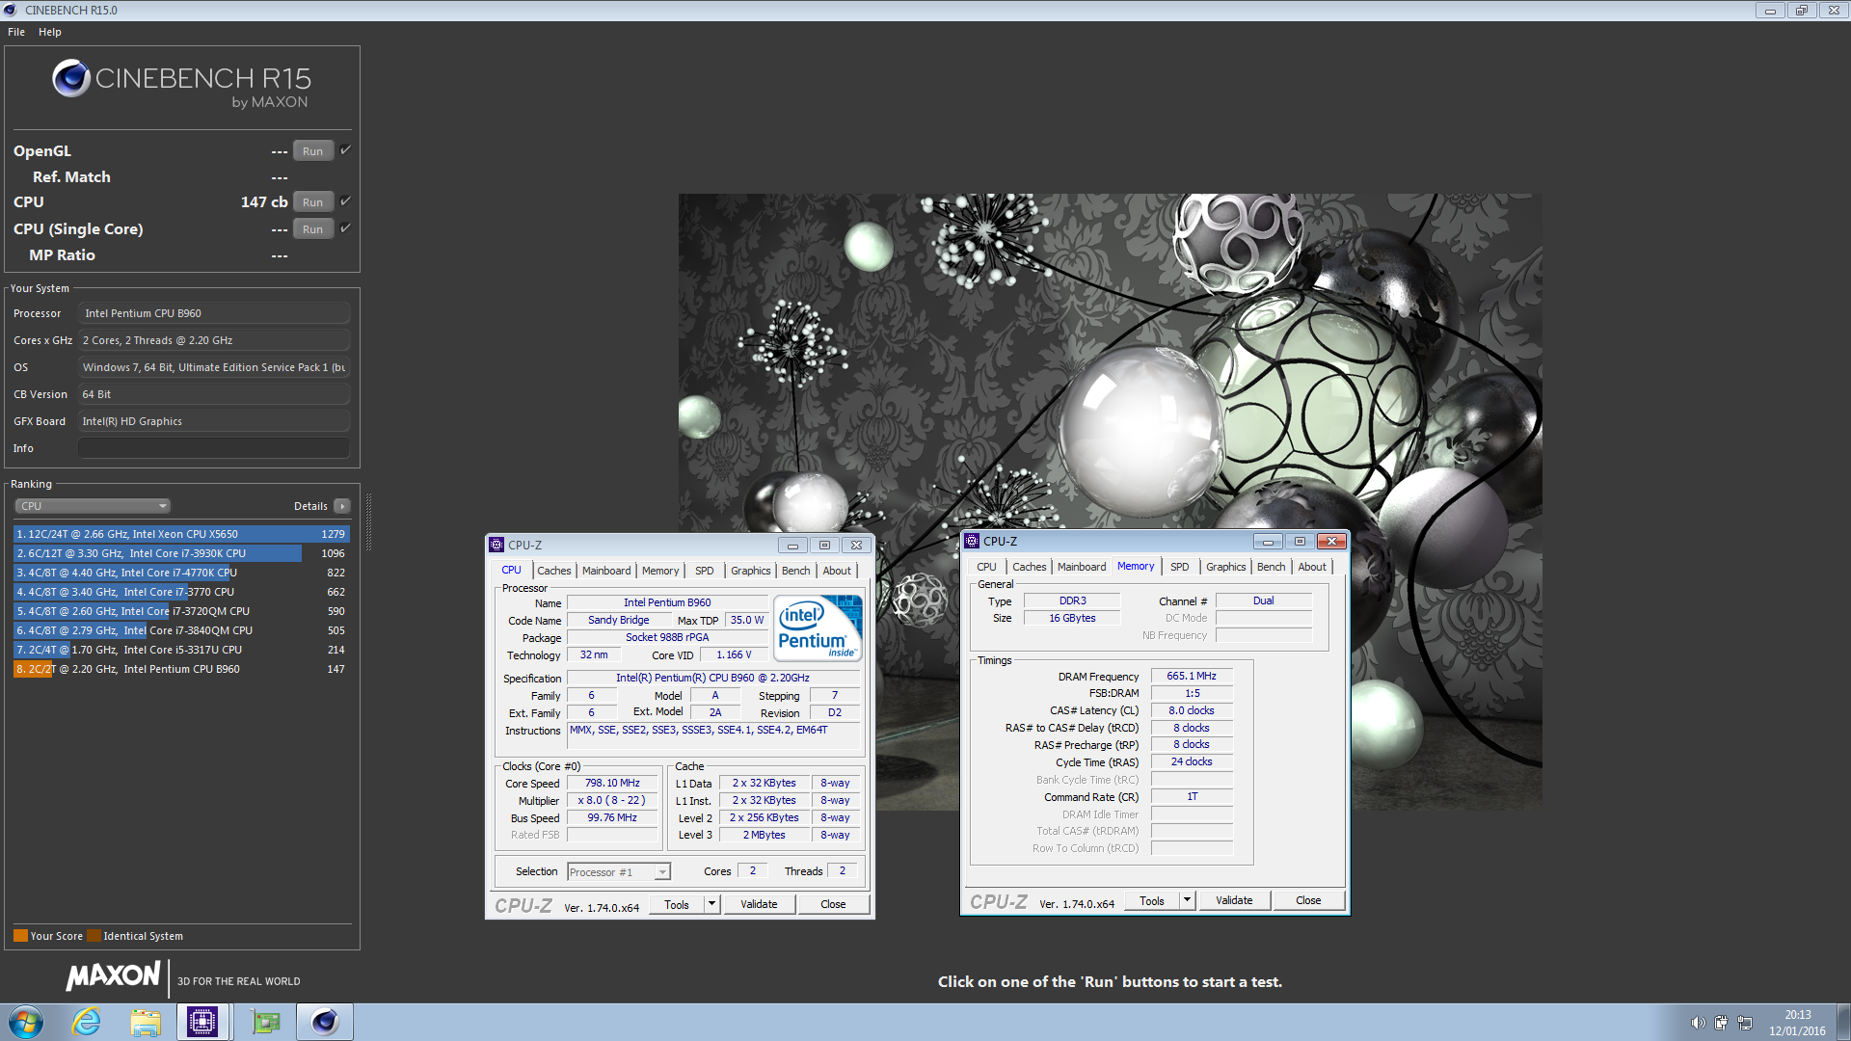Click Tools button in left CPU-Z window
Image resolution: width=1851 pixels, height=1041 pixels.
pyautogui.click(x=677, y=905)
